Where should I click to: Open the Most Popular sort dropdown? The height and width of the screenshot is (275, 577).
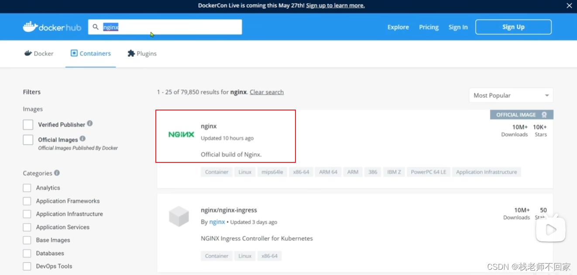coord(511,95)
